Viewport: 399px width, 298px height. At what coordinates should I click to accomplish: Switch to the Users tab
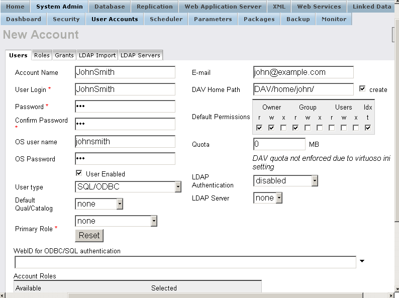[18, 55]
